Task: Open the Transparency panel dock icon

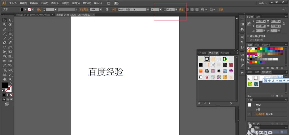Action: 242,30
